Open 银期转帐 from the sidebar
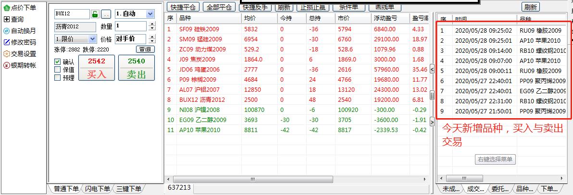 click(x=20, y=65)
